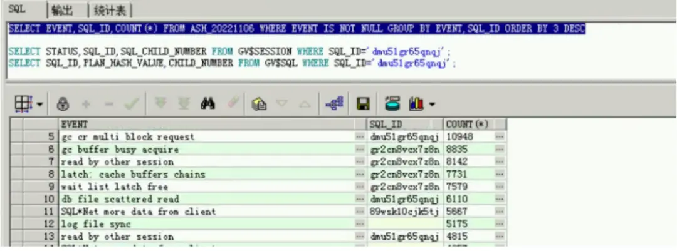This screenshot has height=251, width=677.
Task: Click the floppy disk save results icon
Action: coord(363,104)
